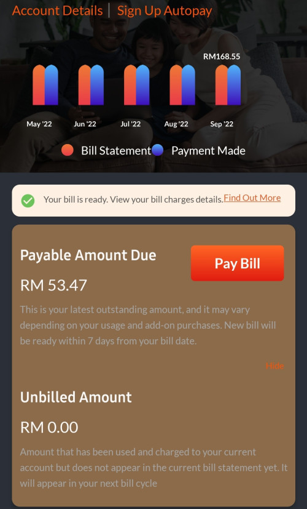
Task: Tap the Aug '22 orange bill bar
Action: (176, 85)
